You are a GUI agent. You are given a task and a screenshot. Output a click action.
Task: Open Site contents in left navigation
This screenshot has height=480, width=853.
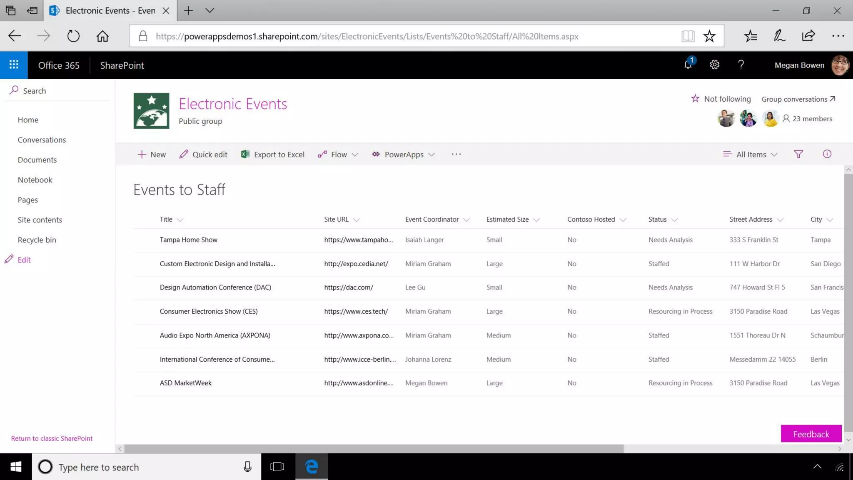[x=40, y=220]
